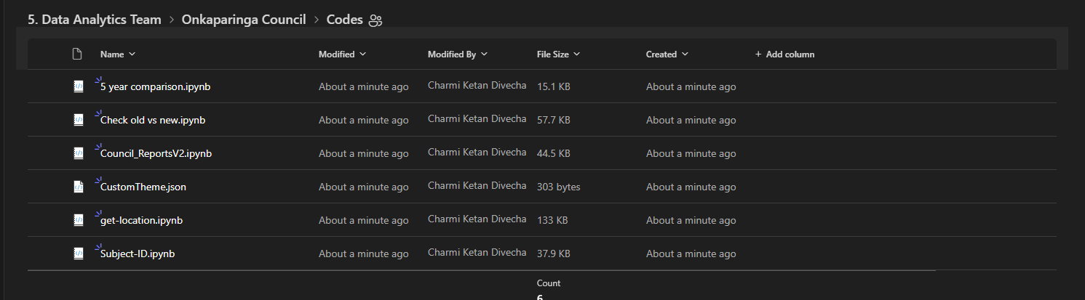Click the CustomTheme.json file icon
This screenshot has width=1085, height=300.
78,187
